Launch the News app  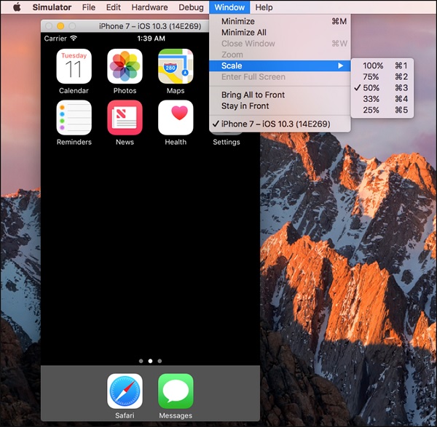click(125, 118)
